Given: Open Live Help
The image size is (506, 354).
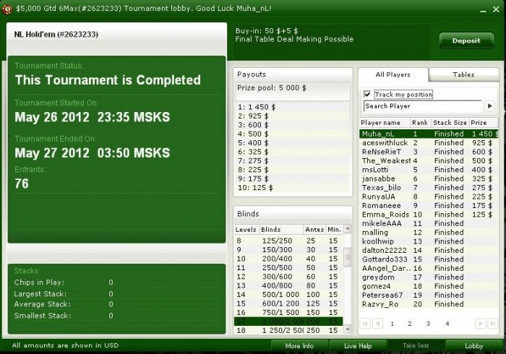Looking at the screenshot, I should 358,346.
